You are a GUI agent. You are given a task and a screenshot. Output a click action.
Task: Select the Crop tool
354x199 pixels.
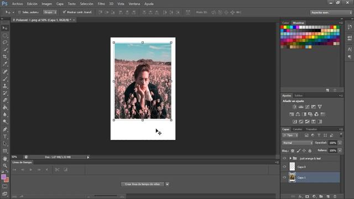pyautogui.click(x=5, y=56)
